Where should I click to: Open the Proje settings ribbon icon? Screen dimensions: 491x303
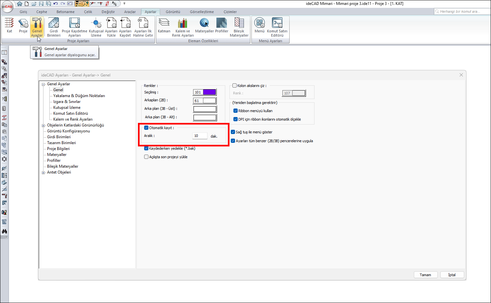click(23, 26)
